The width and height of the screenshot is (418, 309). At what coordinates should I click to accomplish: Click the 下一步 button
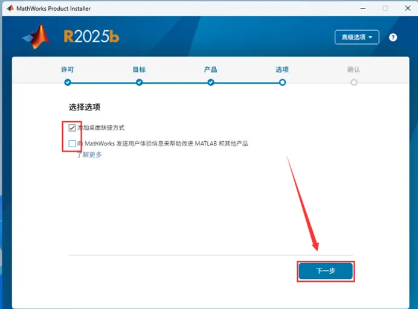326,271
